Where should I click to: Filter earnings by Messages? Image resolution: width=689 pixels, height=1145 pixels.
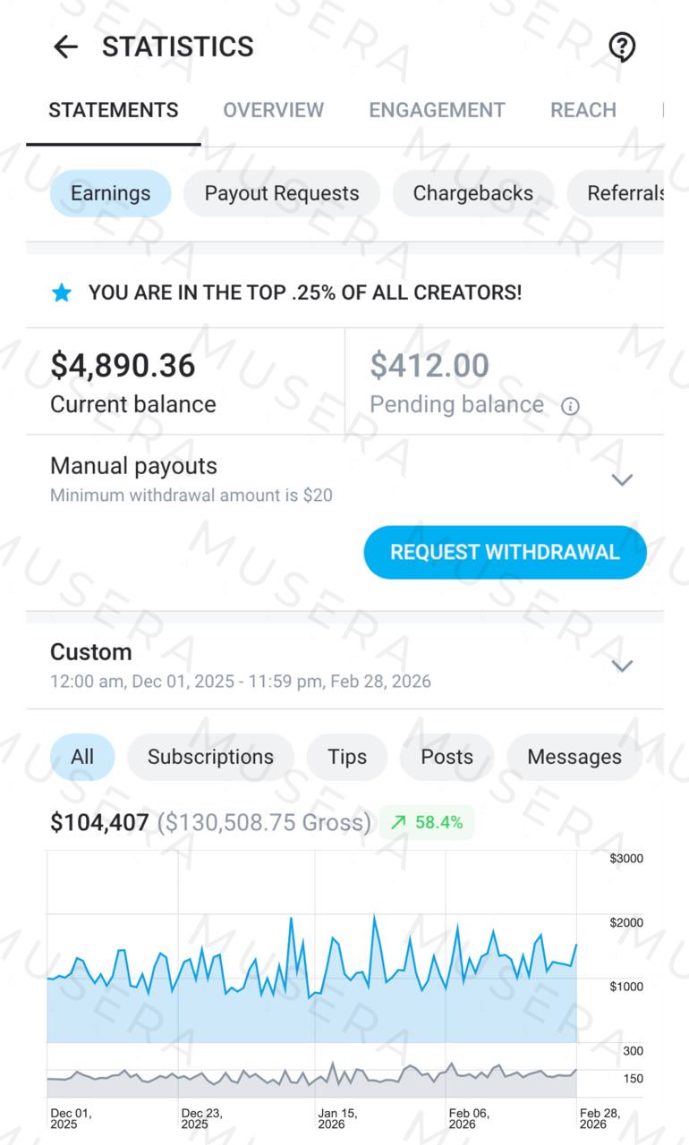point(574,757)
